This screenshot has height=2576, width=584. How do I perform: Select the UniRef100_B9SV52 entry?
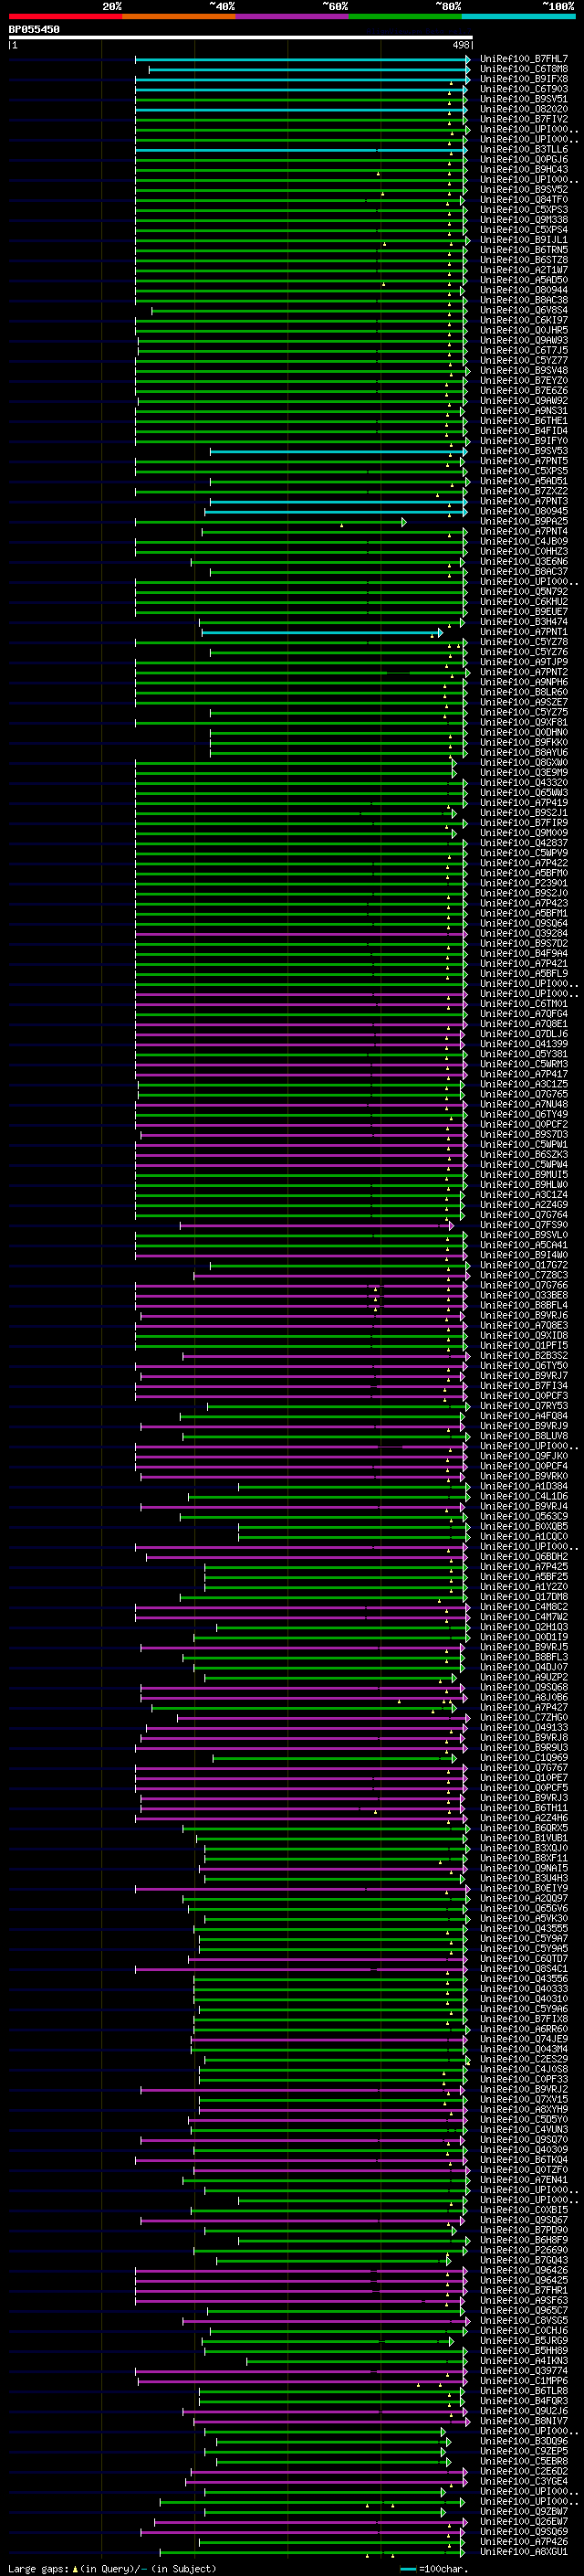pos(523,189)
